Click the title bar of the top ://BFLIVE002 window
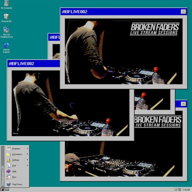192x192 pixels. tap(124, 12)
